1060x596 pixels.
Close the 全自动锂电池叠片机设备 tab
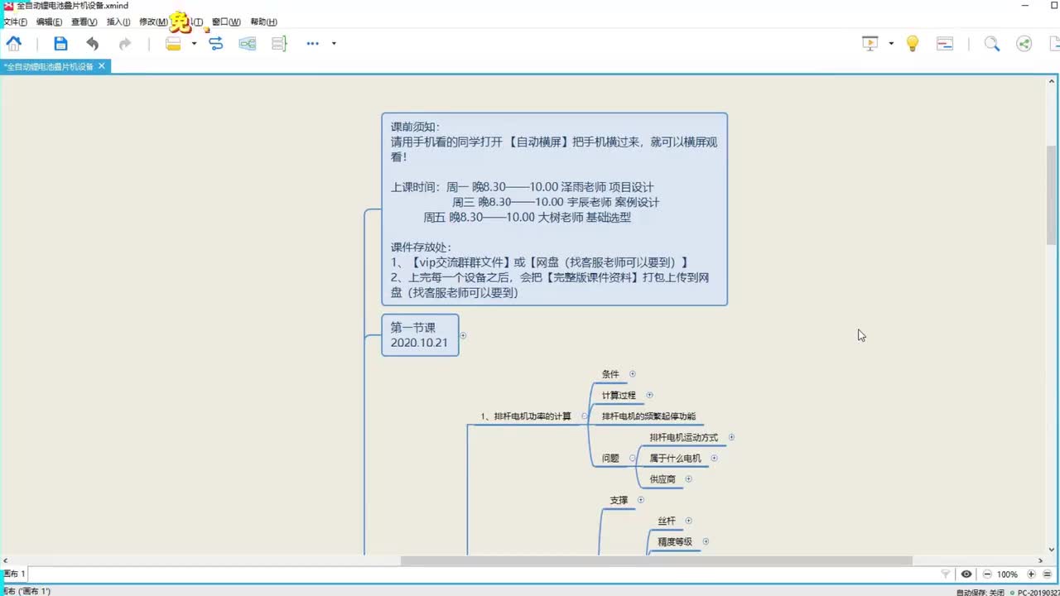pos(102,66)
